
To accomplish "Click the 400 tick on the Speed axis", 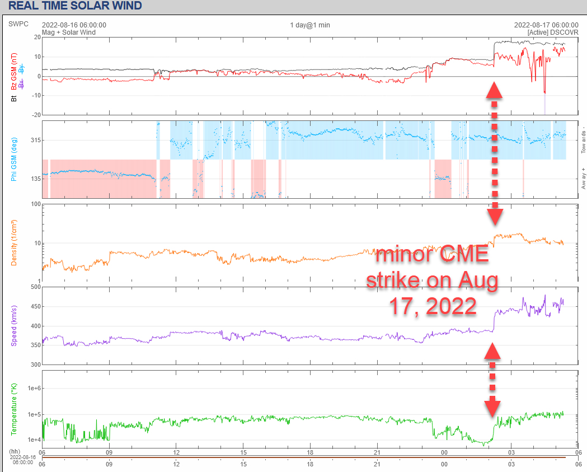I will point(36,326).
